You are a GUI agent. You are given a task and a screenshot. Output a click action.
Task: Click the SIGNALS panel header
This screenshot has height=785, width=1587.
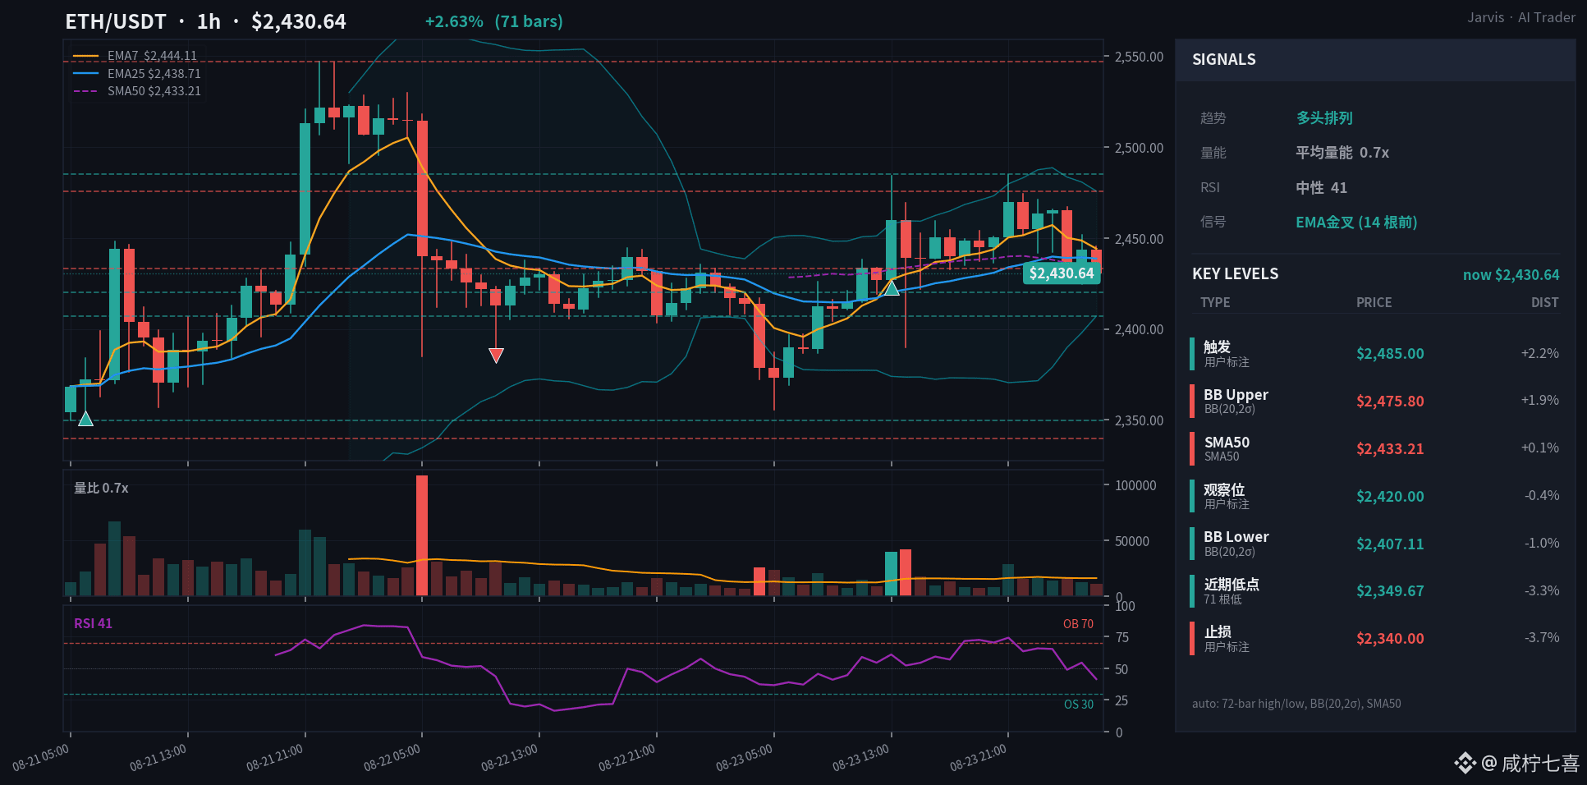click(x=1375, y=60)
